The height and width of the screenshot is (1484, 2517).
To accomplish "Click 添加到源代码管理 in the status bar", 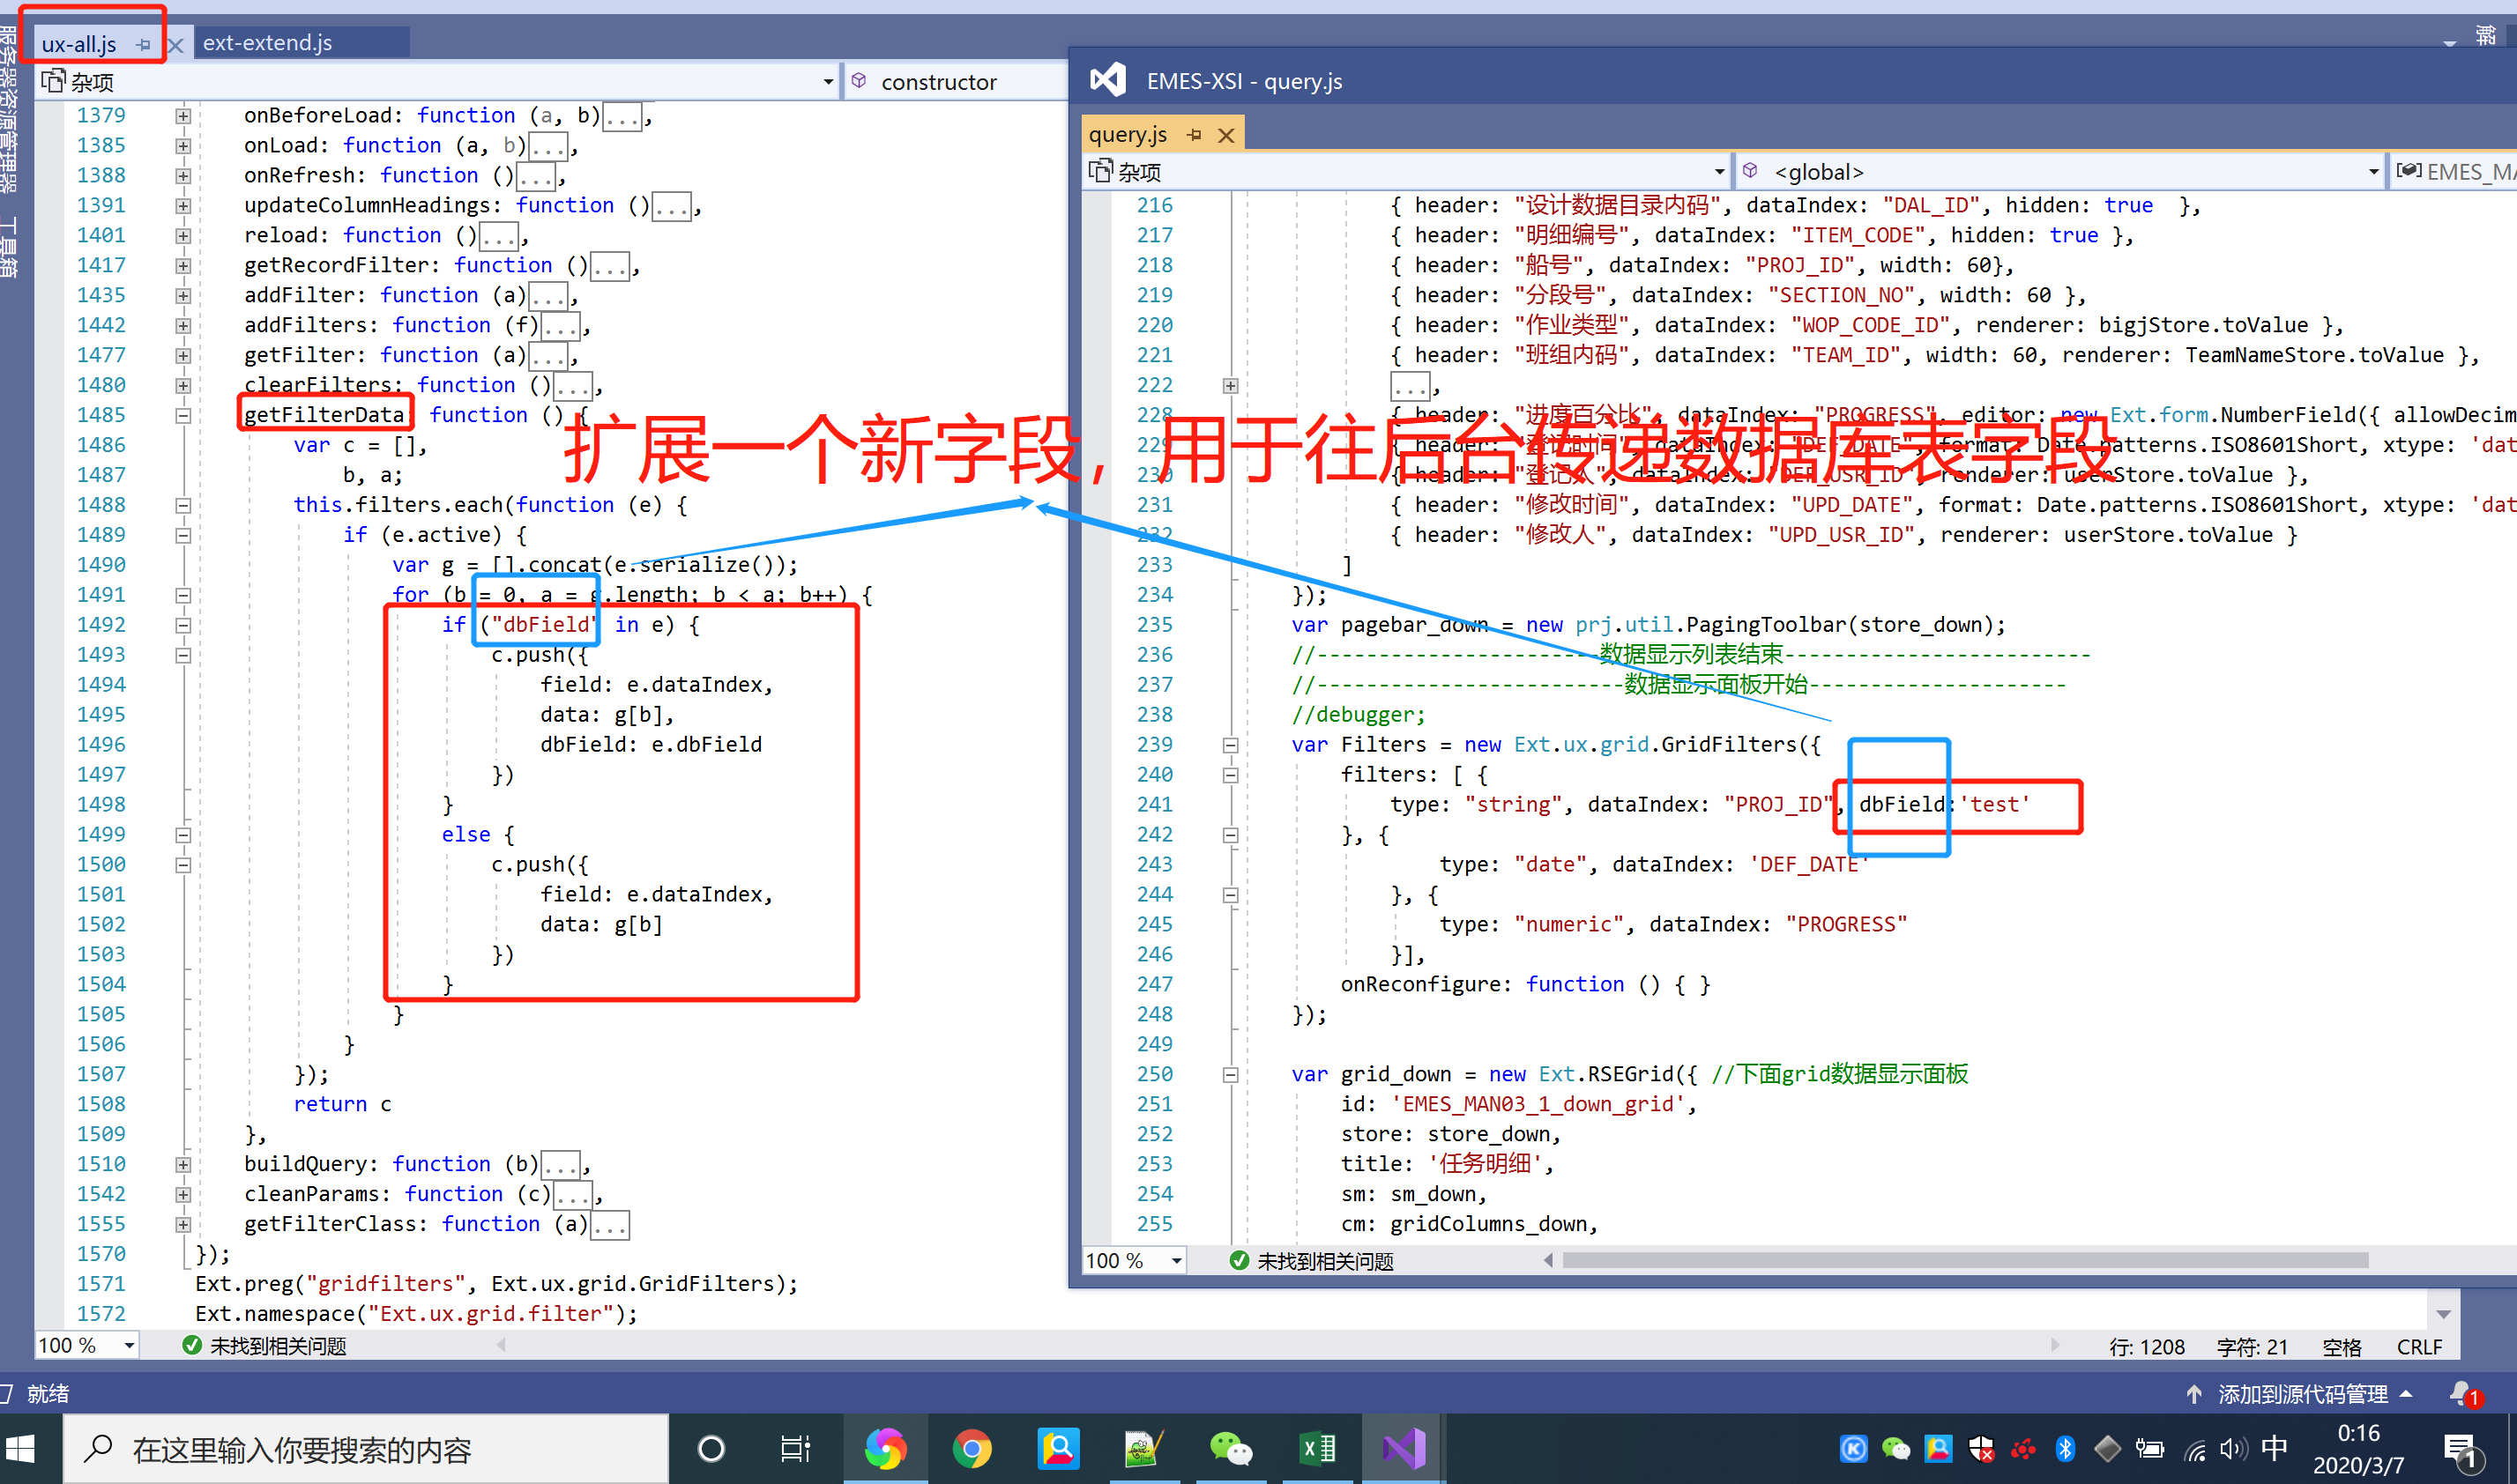I will [2302, 1394].
